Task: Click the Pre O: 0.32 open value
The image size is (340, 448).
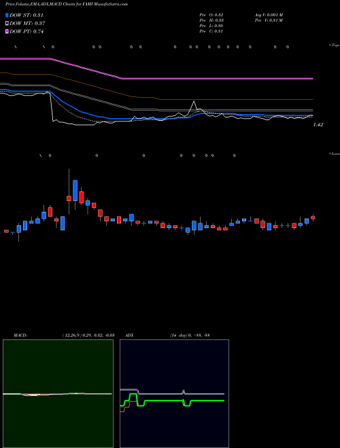Action: [x=211, y=15]
